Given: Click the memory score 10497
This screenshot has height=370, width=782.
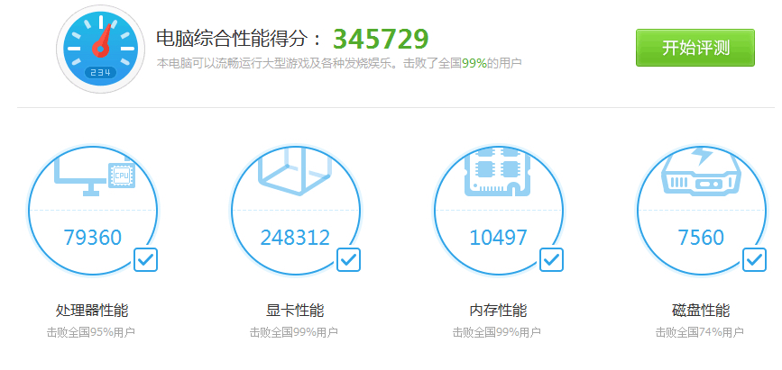Looking at the screenshot, I should (498, 238).
